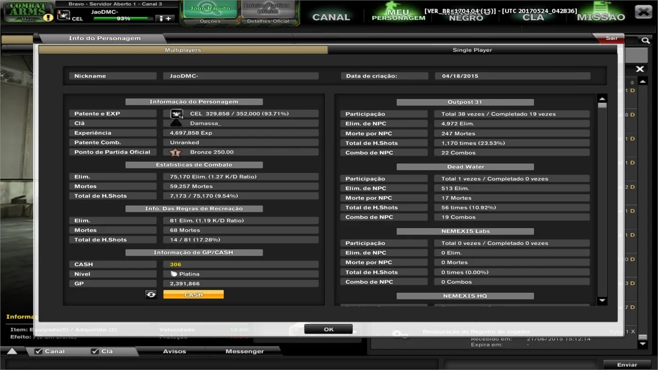Click the refresh GP/CASH icon
Viewport: 658px width, 370px height.
(151, 294)
